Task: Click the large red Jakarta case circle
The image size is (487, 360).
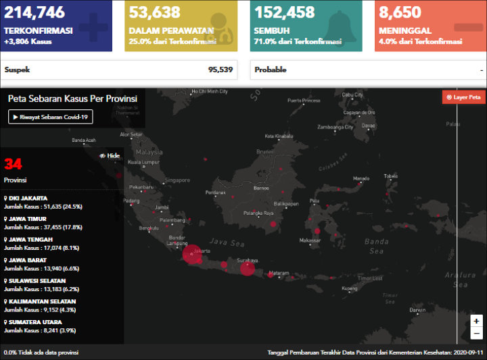Action: tap(191, 254)
